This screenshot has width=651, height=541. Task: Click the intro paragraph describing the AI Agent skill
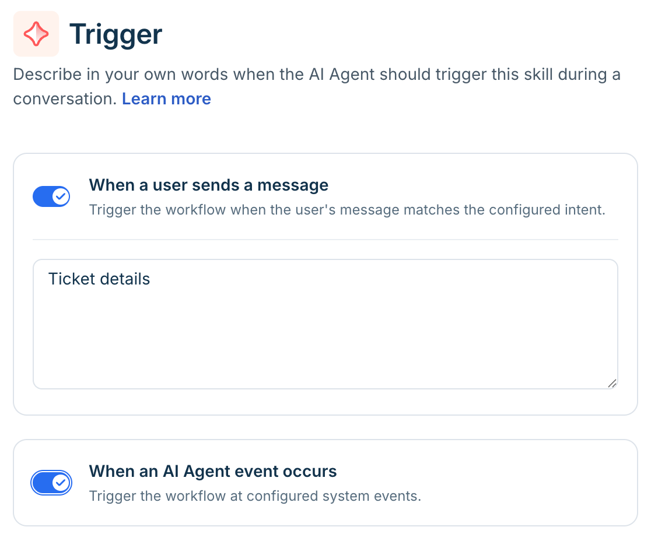coord(317,86)
